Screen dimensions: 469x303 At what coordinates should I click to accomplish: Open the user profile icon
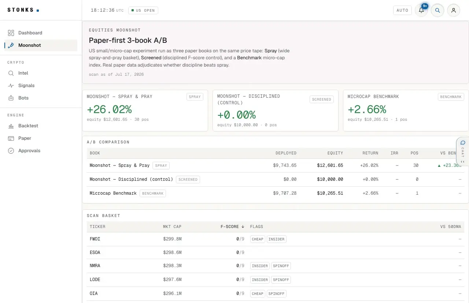pyautogui.click(x=454, y=10)
